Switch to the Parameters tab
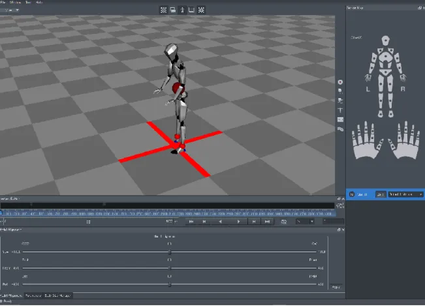 tap(33, 296)
